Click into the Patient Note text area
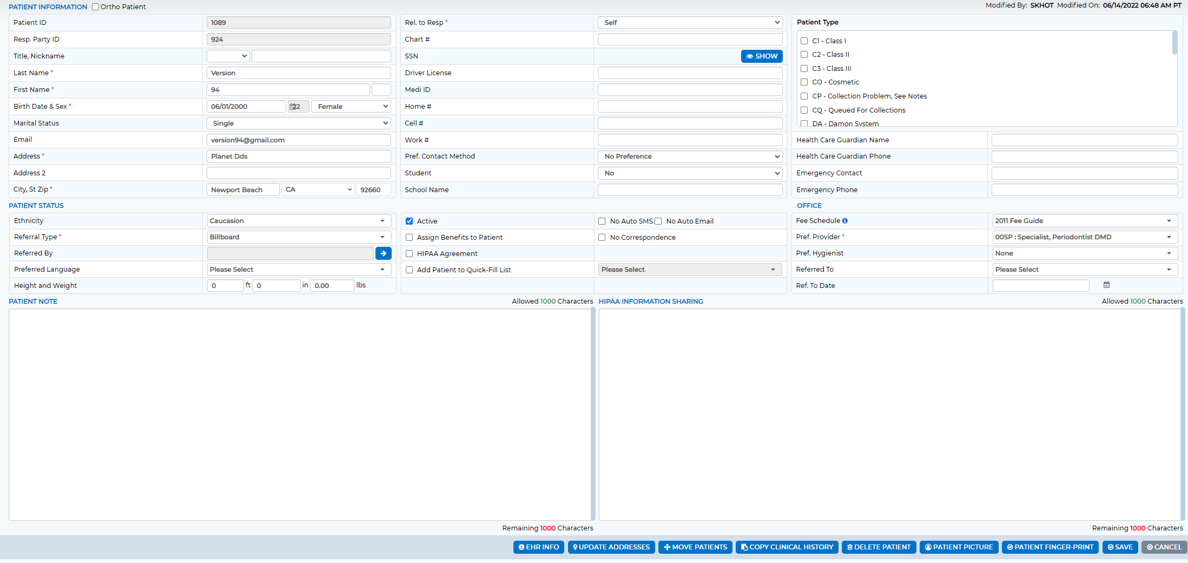 300,415
